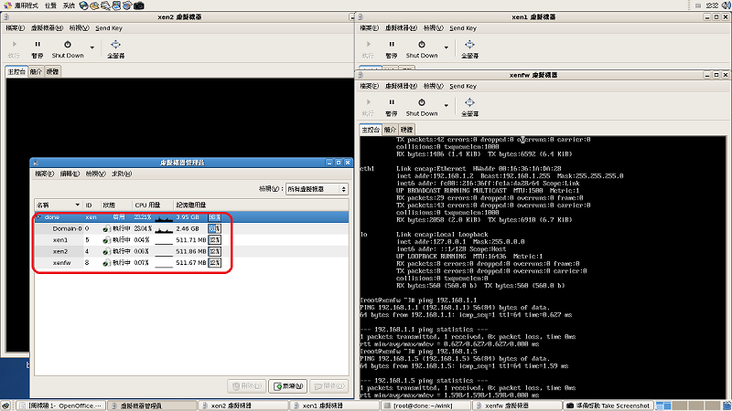Click Shut Down in xen1 window

point(422,49)
